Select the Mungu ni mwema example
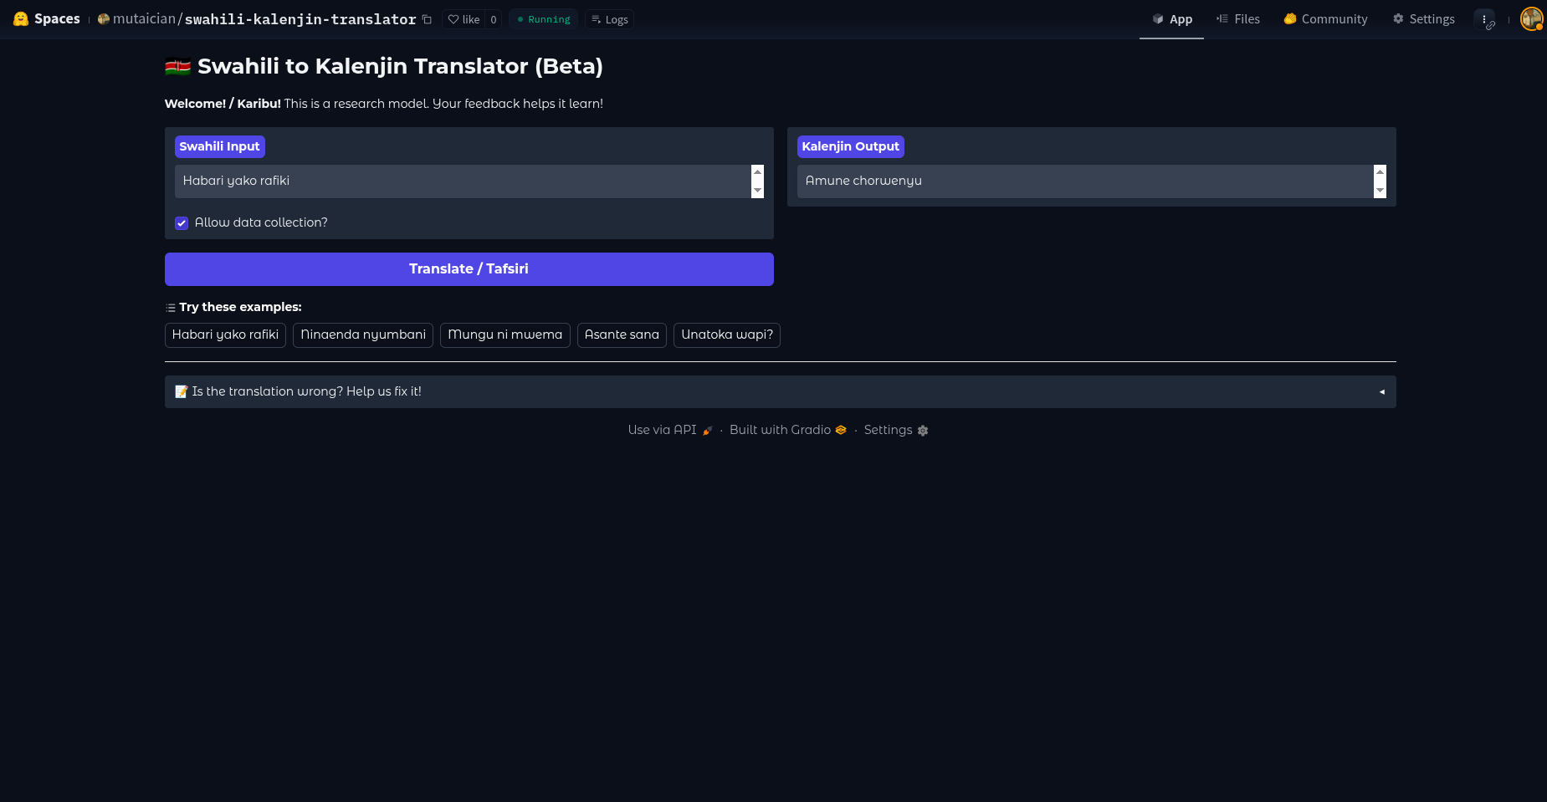 point(505,335)
